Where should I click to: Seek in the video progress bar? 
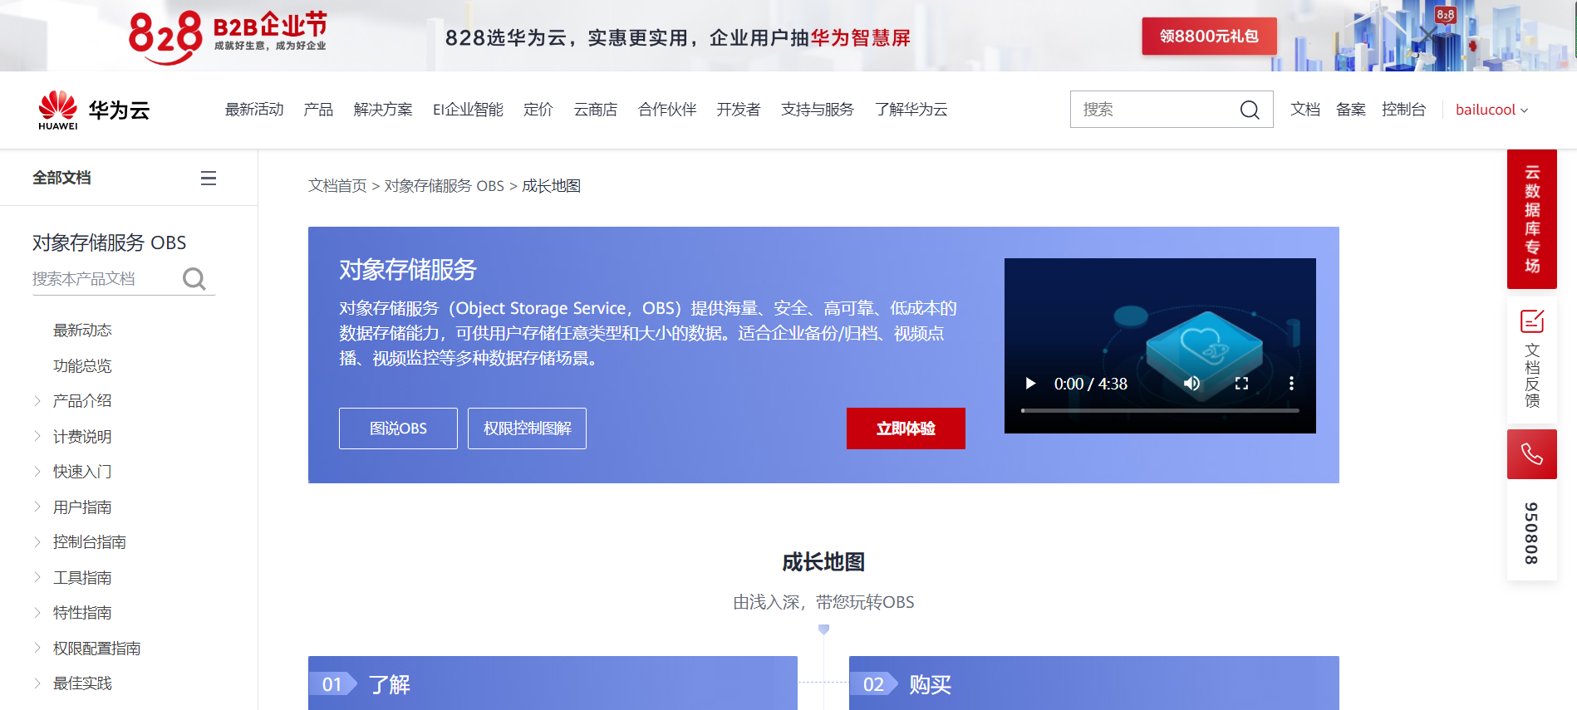(1160, 410)
